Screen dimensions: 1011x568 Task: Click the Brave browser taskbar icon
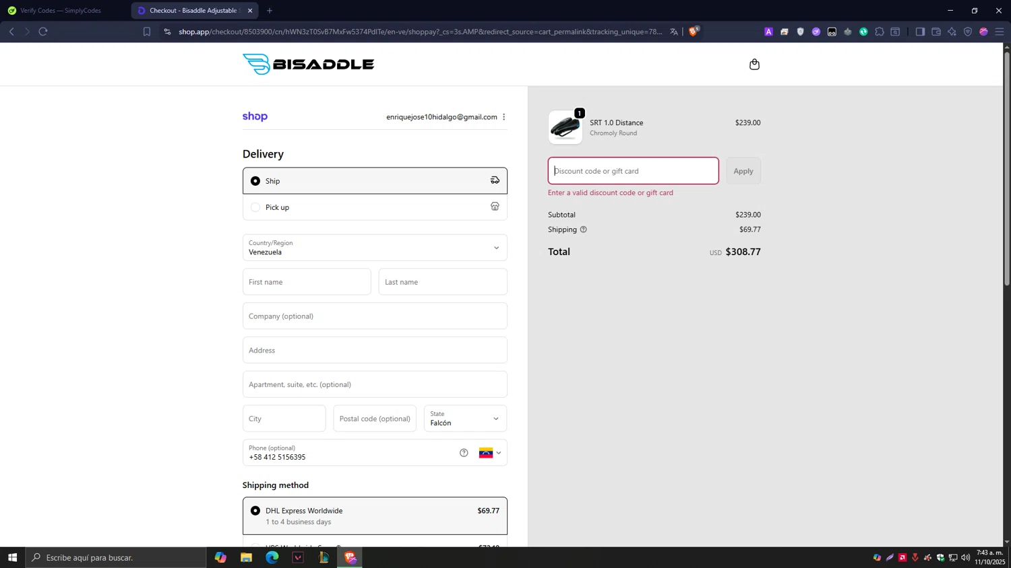(x=350, y=557)
